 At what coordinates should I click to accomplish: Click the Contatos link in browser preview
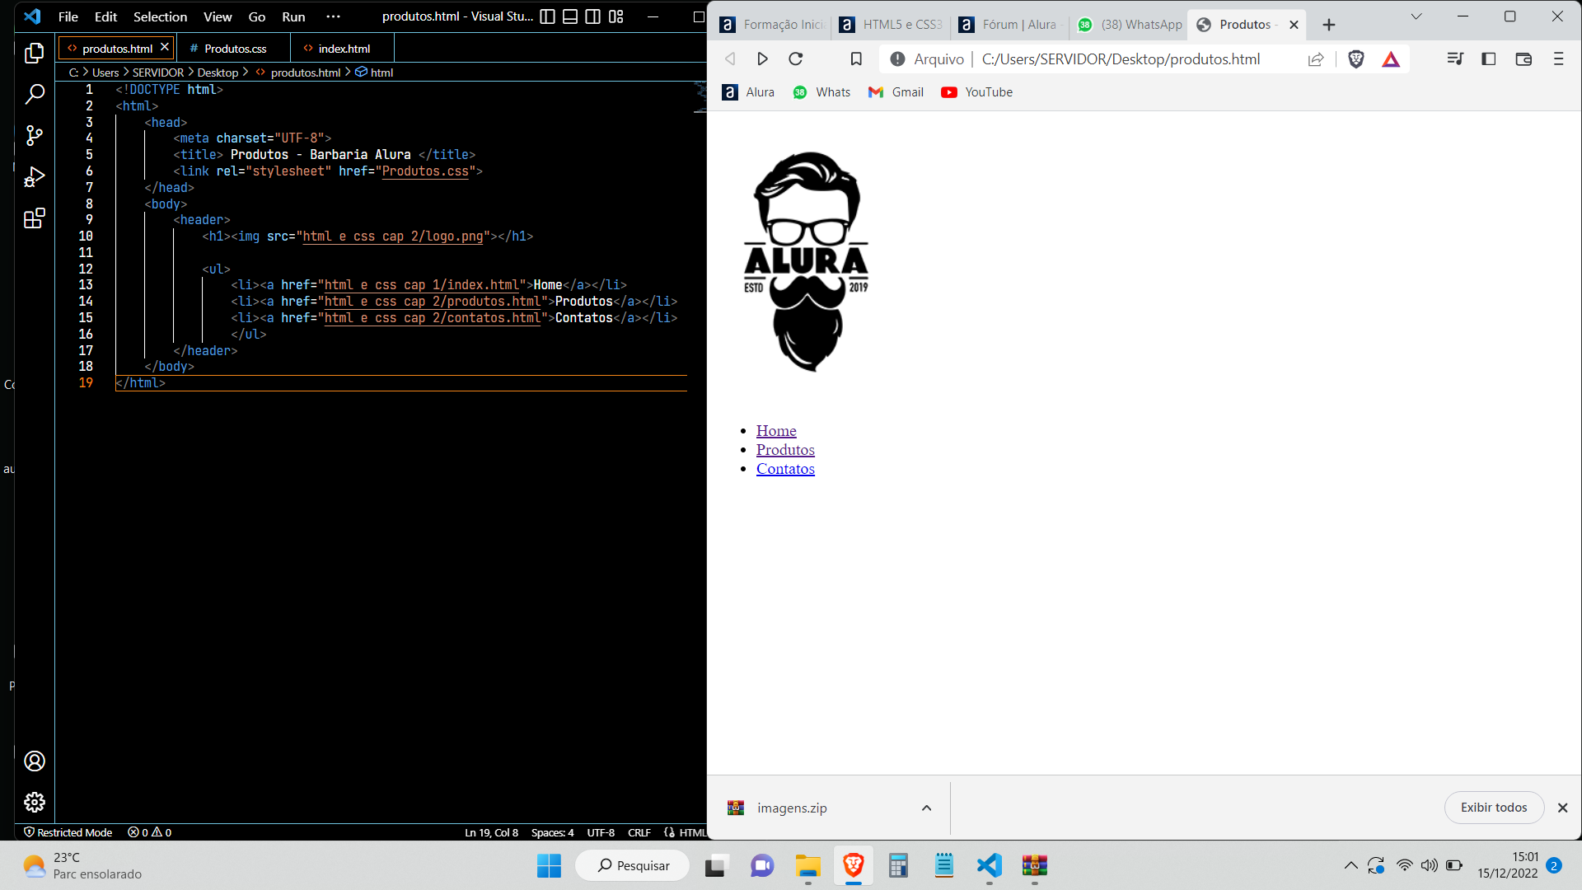(x=785, y=467)
